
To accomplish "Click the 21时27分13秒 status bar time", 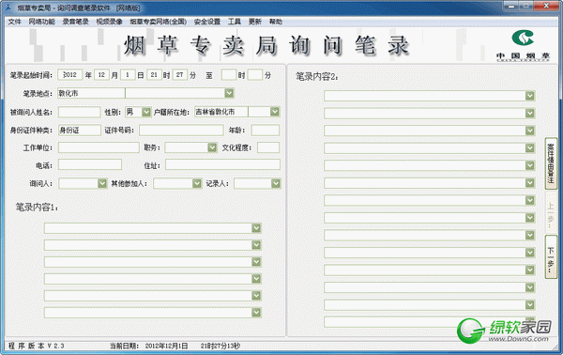I will 221,346.
